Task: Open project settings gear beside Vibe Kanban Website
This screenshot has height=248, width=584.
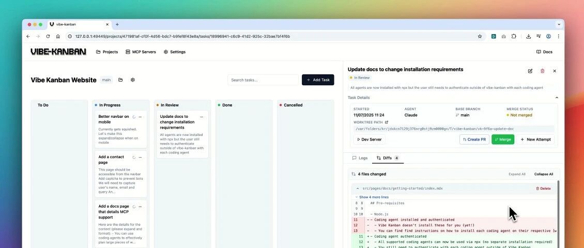Action: (x=133, y=80)
